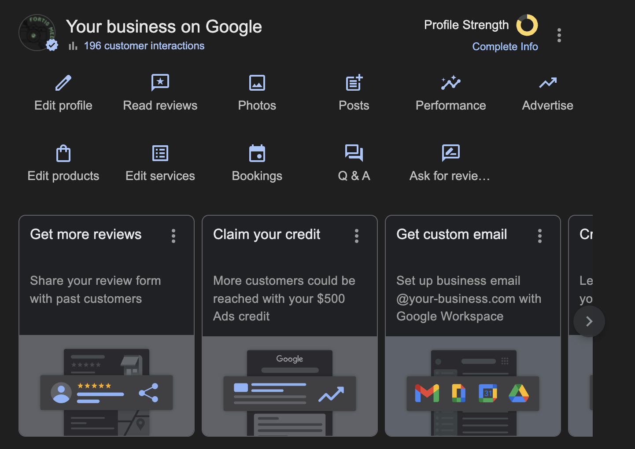Click the Ask for reviews icon
This screenshot has width=635, height=449.
(x=451, y=153)
